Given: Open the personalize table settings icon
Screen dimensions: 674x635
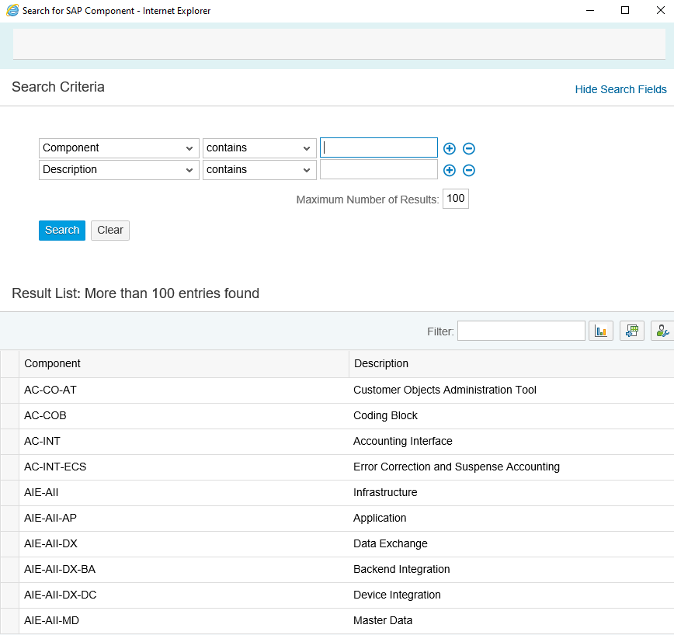Looking at the screenshot, I should tap(662, 331).
